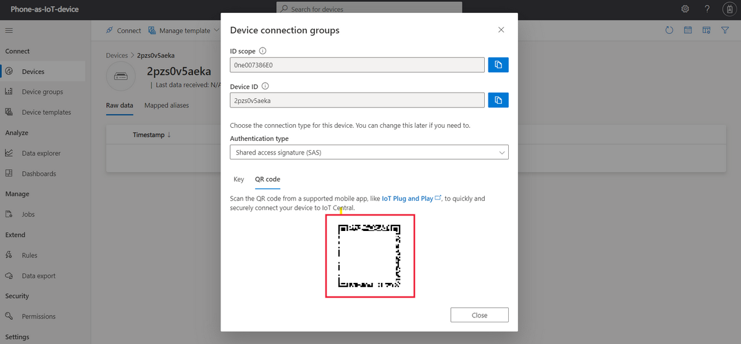Open the help question mark icon

708,9
